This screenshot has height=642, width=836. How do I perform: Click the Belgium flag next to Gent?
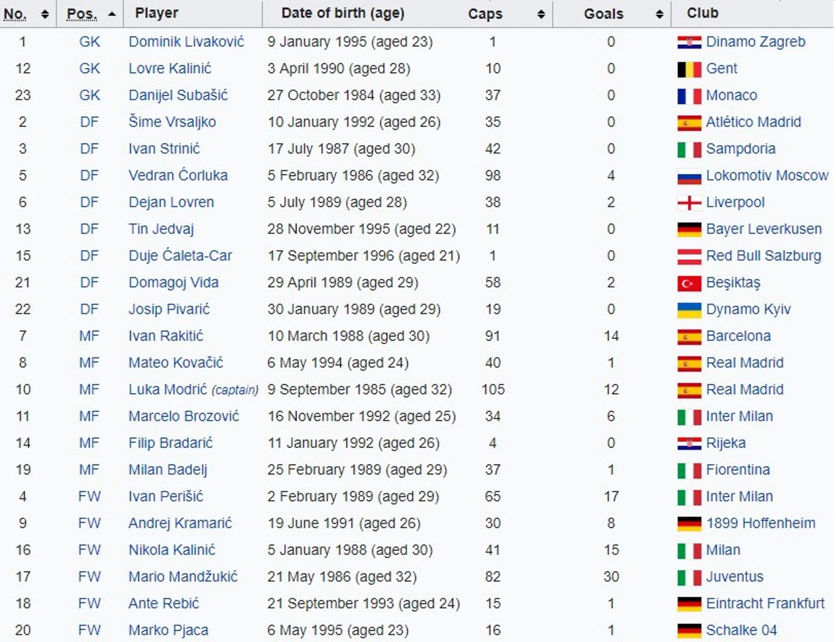pos(689,69)
